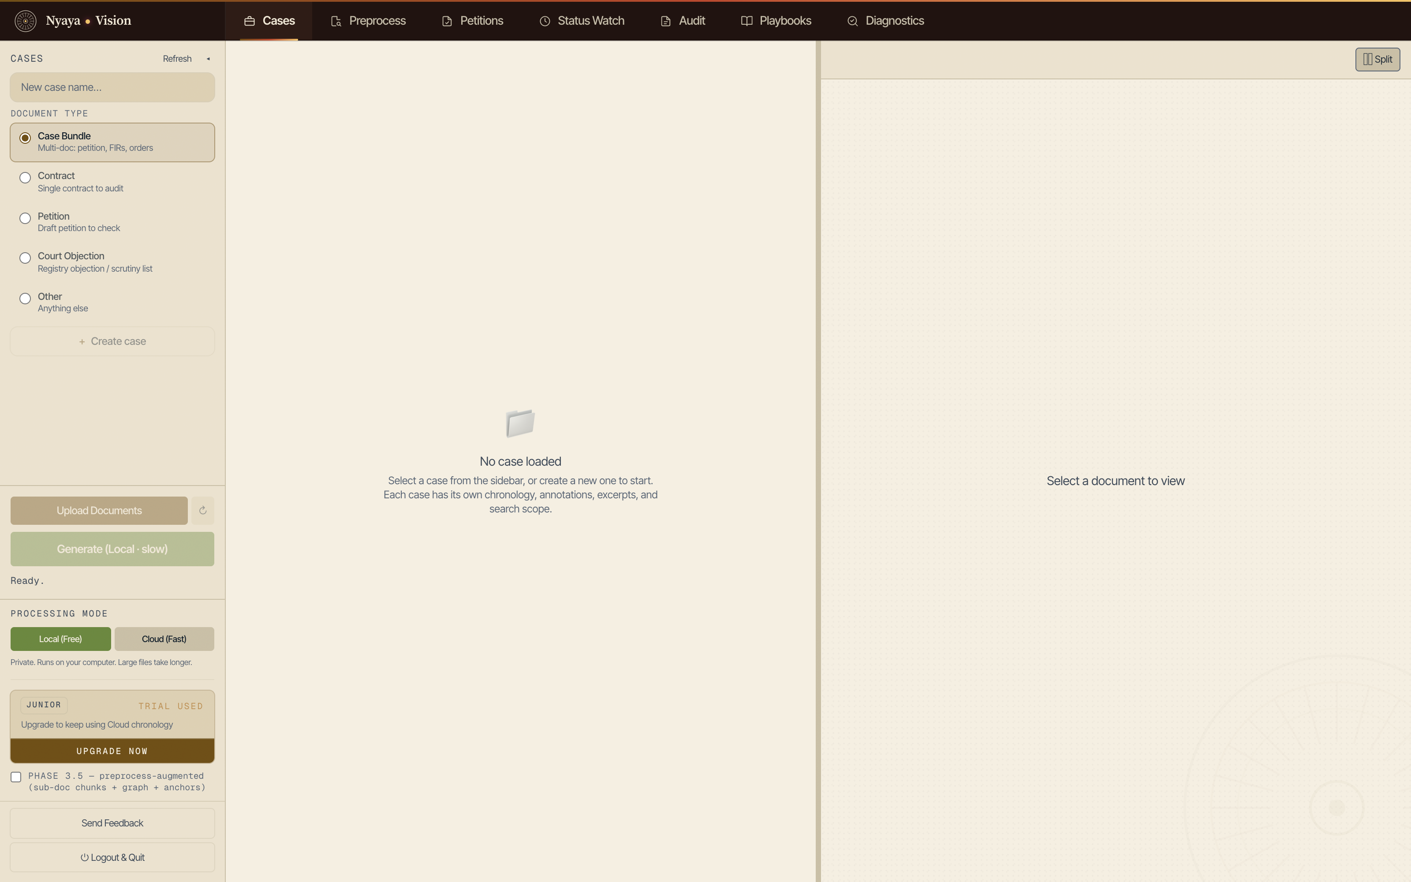Switch processing mode to Cloud (Fast)

click(x=164, y=639)
